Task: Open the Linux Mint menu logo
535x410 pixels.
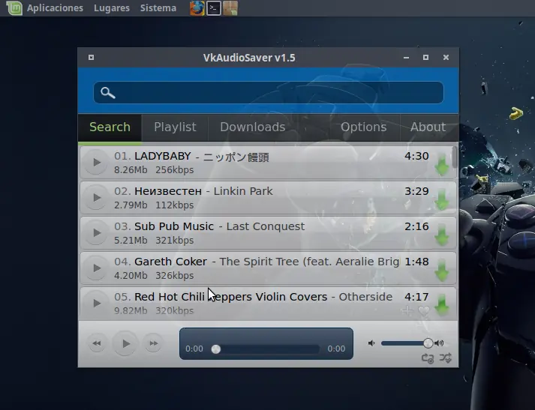Action: [x=14, y=7]
